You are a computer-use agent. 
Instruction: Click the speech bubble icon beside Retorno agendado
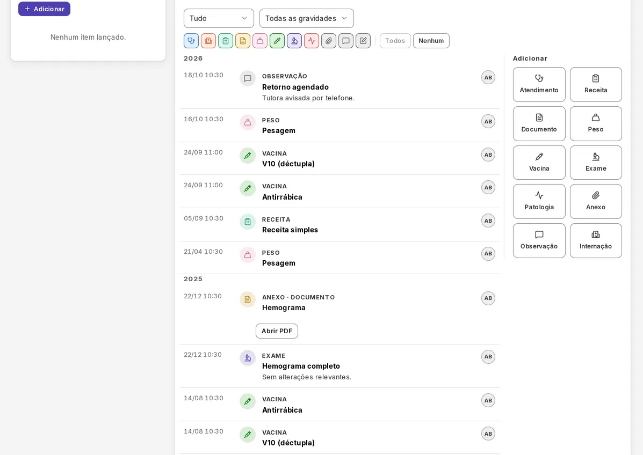248,78
